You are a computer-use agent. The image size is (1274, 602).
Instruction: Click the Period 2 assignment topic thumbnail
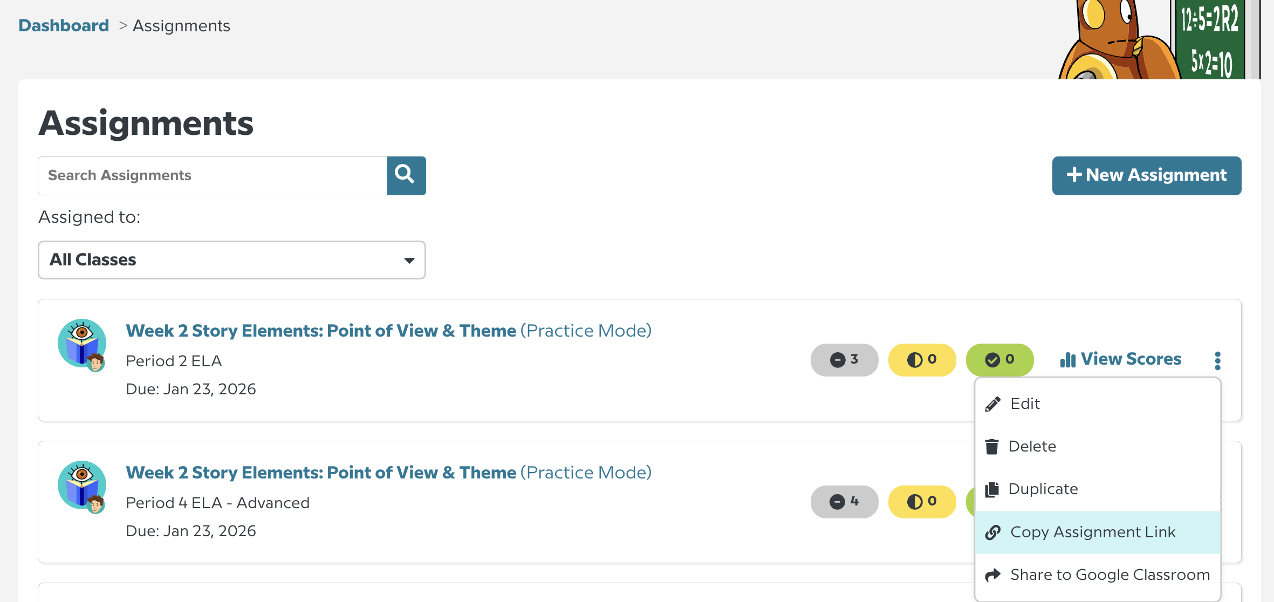[x=82, y=343]
